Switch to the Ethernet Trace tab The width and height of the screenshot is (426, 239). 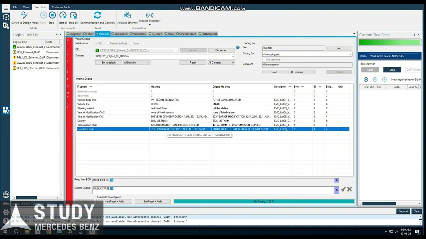pos(186,34)
